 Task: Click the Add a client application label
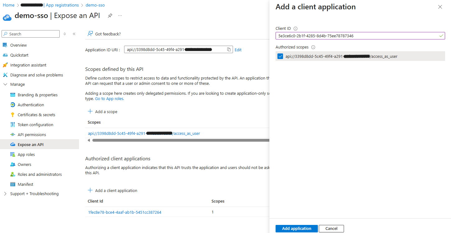point(116,190)
